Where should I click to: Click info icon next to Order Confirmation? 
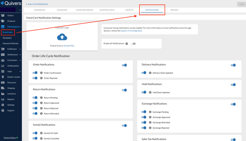click(x=41, y=73)
